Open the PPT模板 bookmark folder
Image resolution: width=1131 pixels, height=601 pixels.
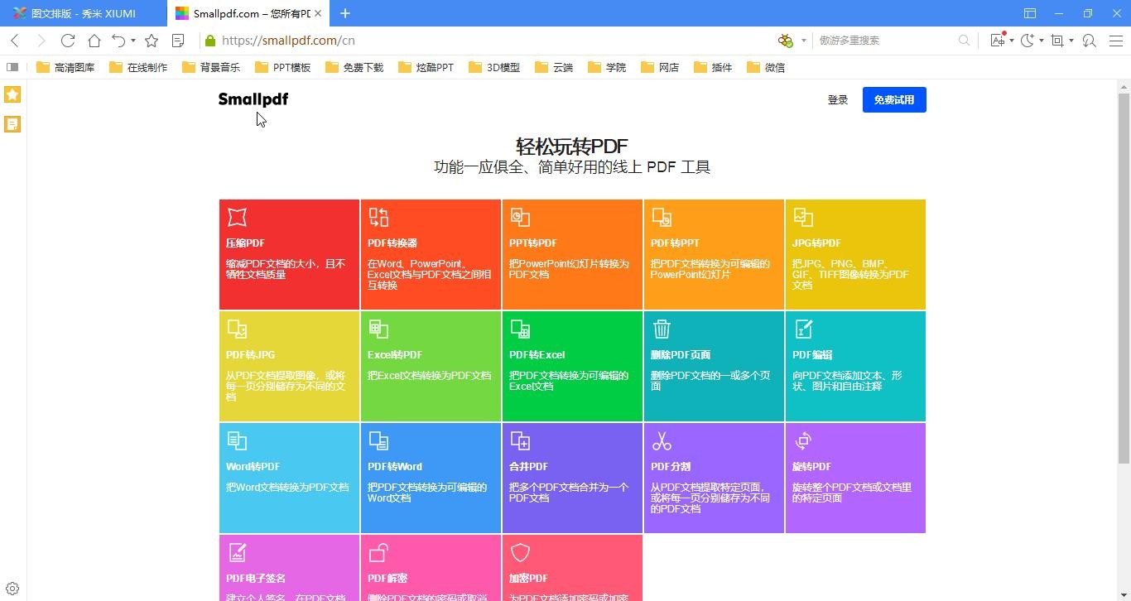pyautogui.click(x=283, y=67)
